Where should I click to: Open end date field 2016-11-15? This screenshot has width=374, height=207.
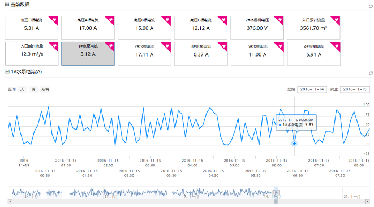[x=355, y=89]
